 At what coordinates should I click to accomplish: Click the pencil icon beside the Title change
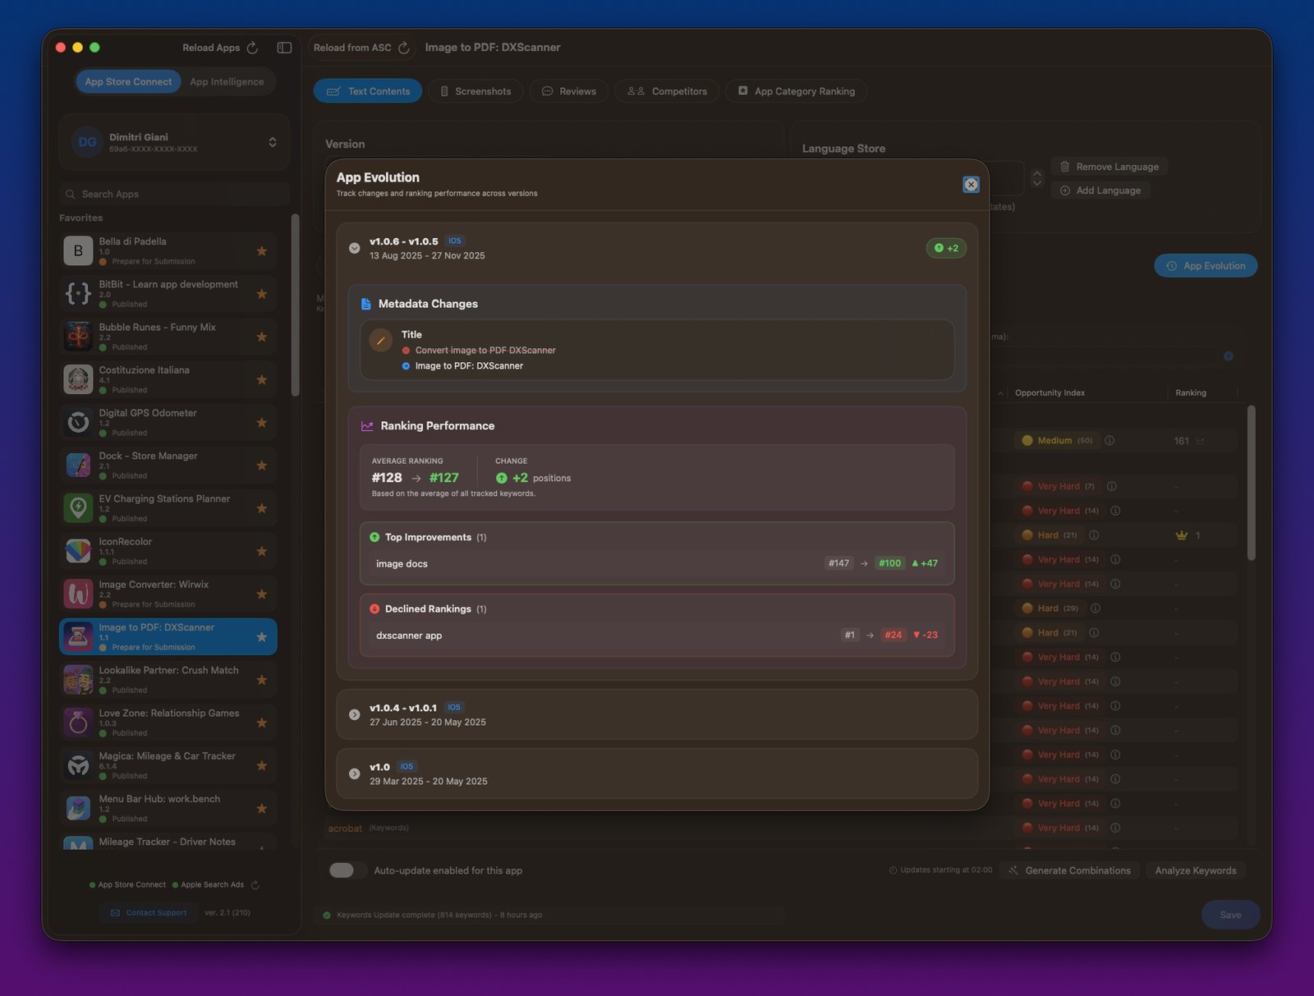[x=380, y=340]
